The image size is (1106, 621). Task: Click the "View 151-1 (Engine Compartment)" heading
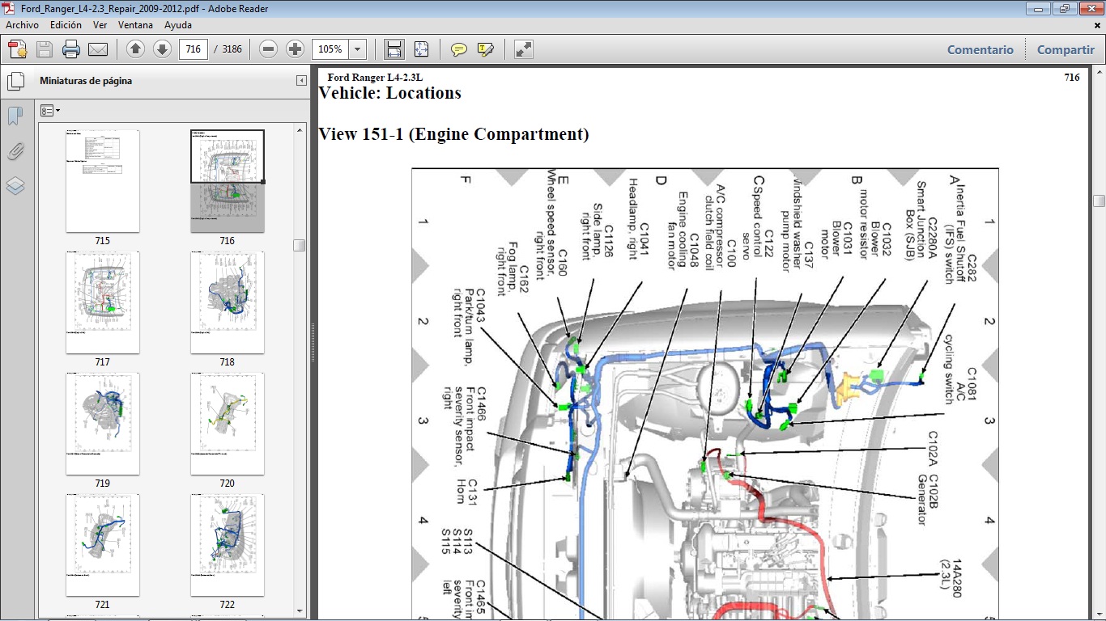[453, 134]
